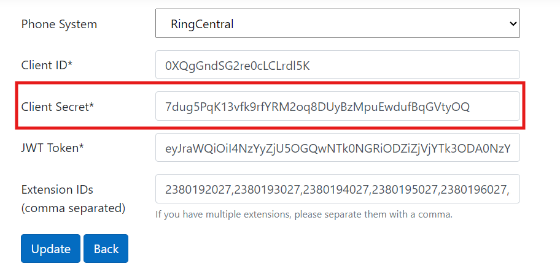The width and height of the screenshot is (560, 277).
Task: Click the multiple extensions helper text
Action: click(303, 214)
